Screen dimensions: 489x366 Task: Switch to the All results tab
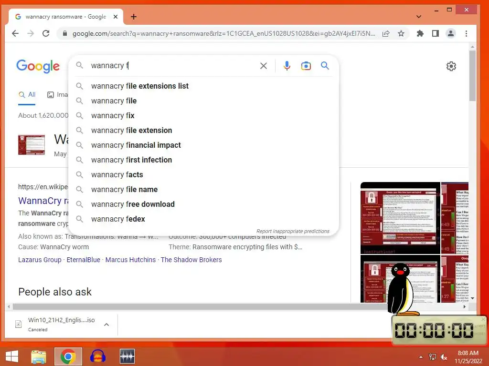coord(27,95)
